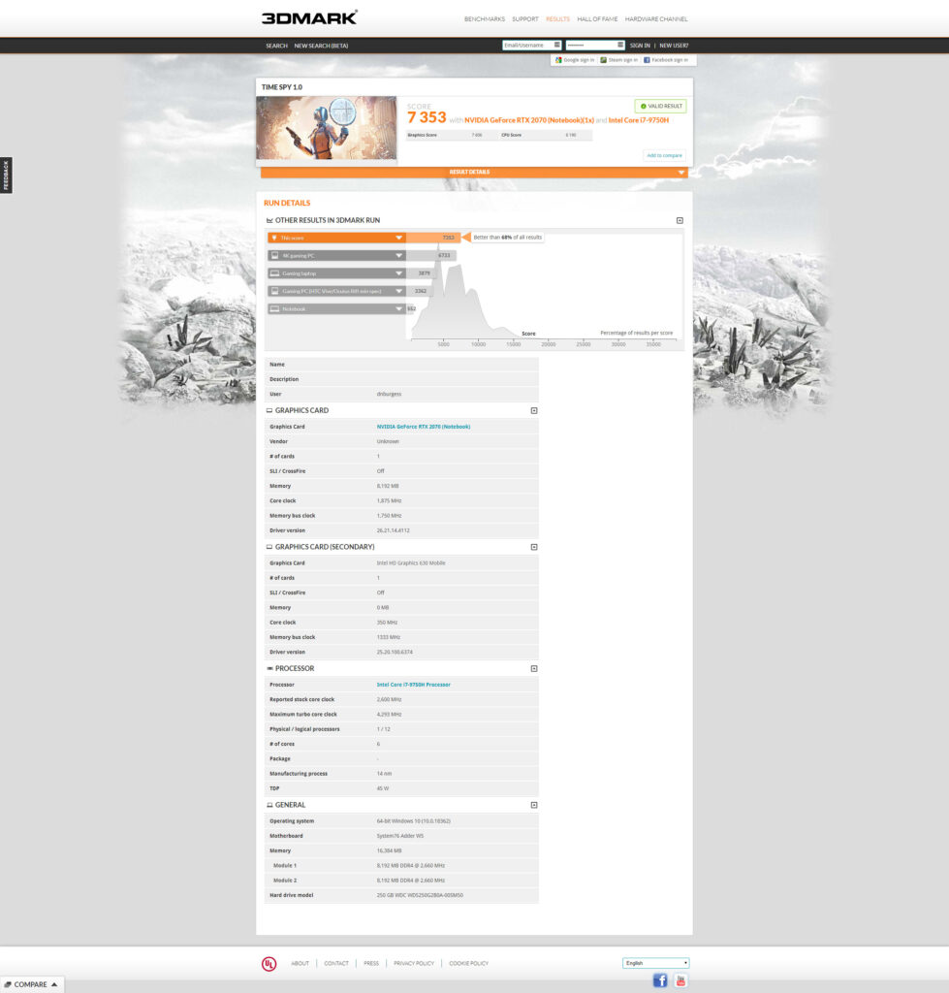Open the Hardware Channel menu
This screenshot has height=993, width=949.
(656, 19)
